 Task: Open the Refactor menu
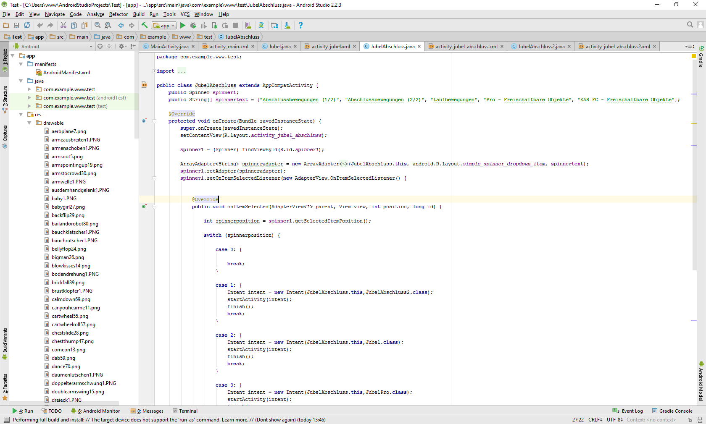pyautogui.click(x=118, y=14)
